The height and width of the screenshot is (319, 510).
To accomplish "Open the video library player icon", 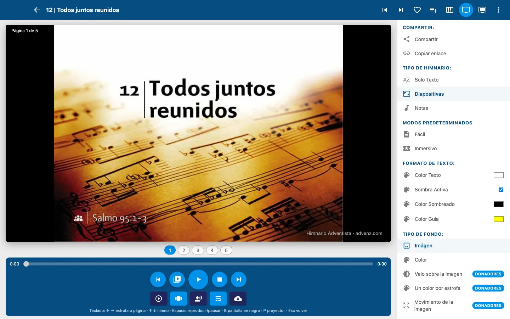I will [177, 279].
